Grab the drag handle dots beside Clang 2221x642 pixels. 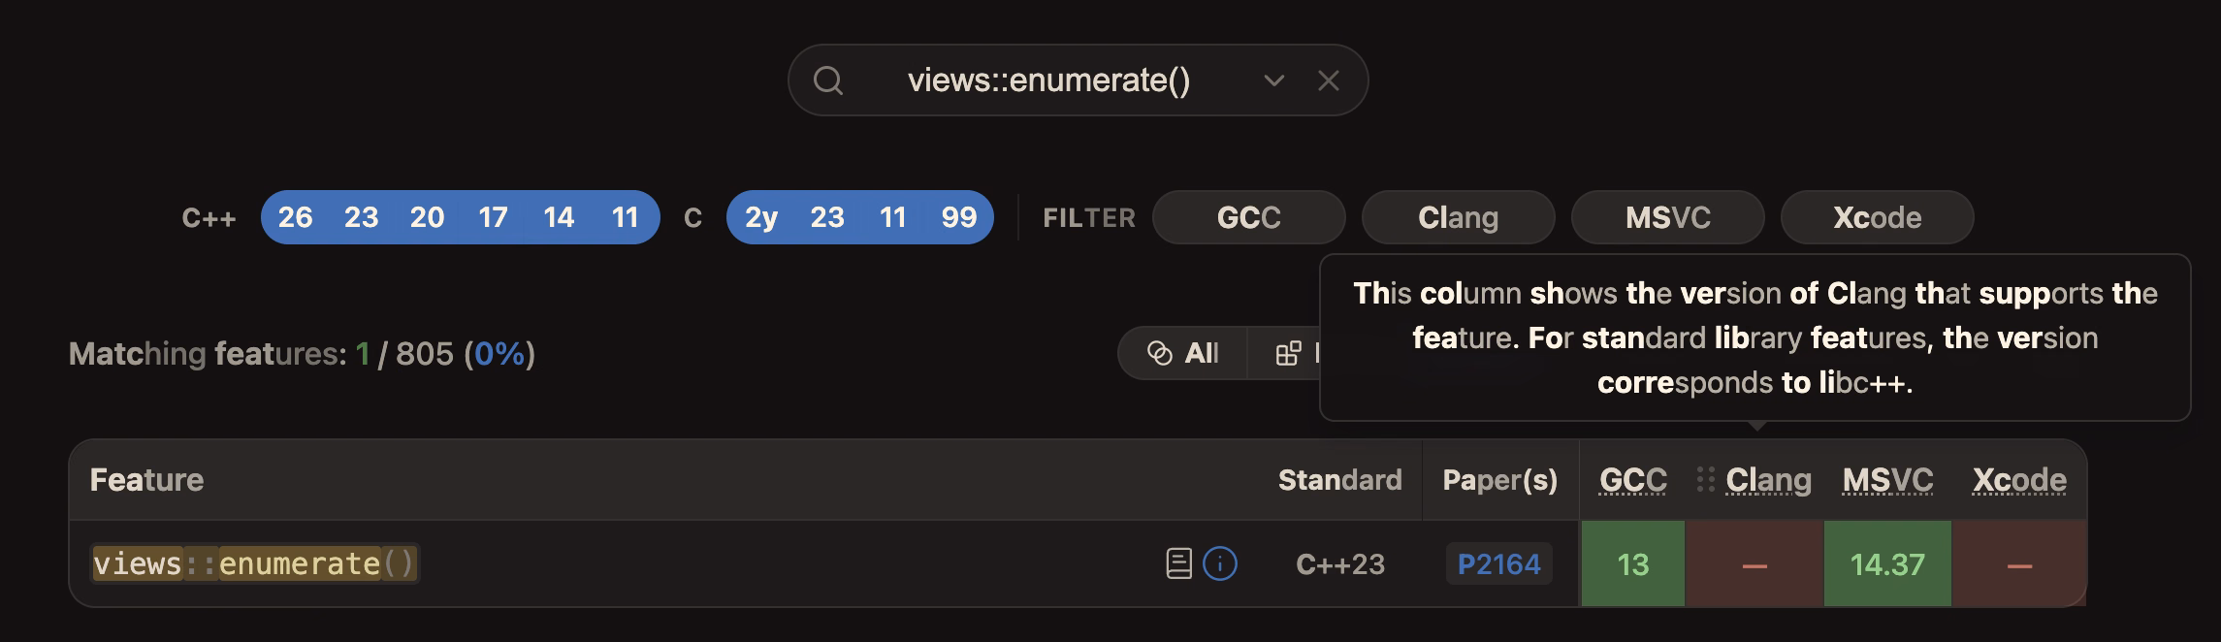(1706, 479)
